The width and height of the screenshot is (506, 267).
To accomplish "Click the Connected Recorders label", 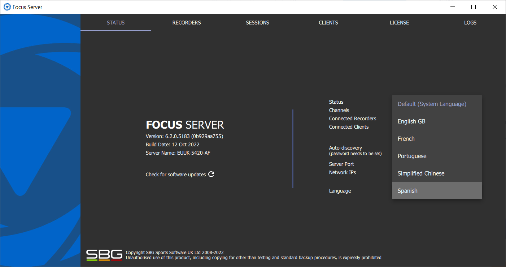I will pyautogui.click(x=353, y=119).
